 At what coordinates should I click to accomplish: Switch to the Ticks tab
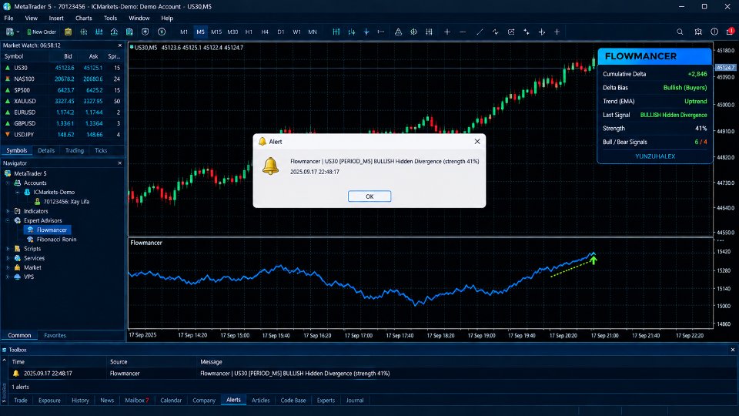click(101, 150)
